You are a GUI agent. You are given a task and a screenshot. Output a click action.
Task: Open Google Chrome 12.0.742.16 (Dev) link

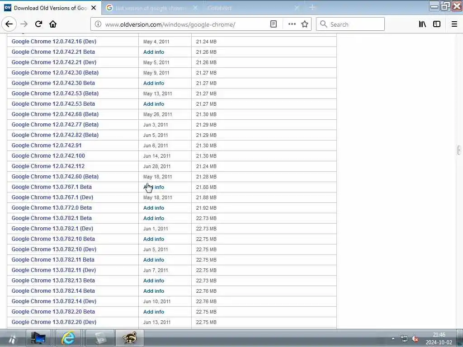point(54,41)
